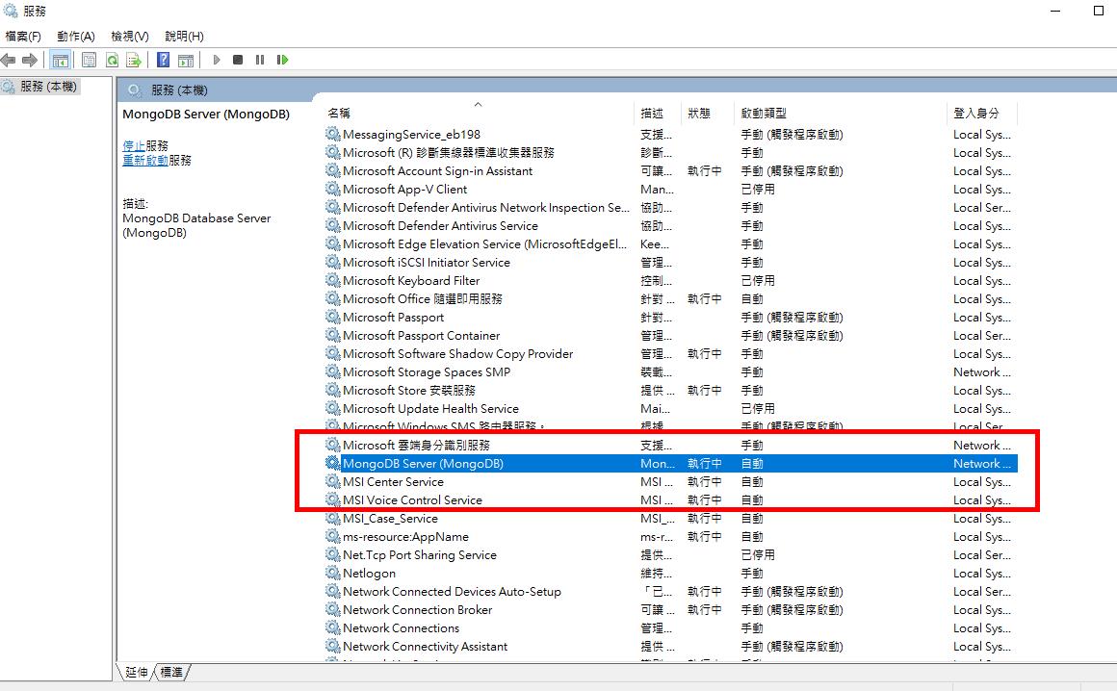Image resolution: width=1117 pixels, height=691 pixels.
Task: Open the 說明(H) menu
Action: 185,37
